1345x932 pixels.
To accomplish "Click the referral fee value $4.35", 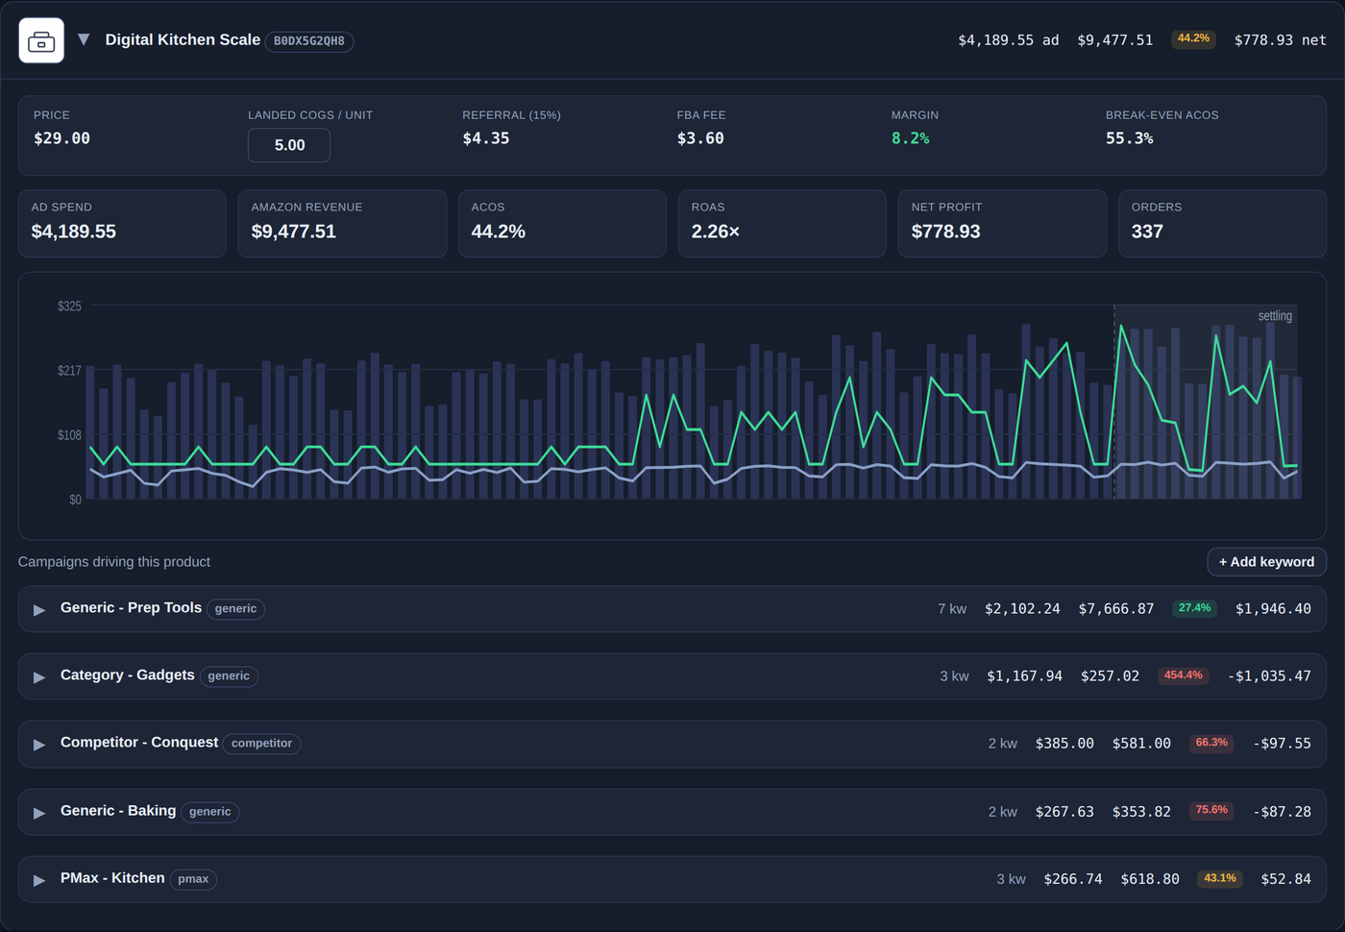I will [486, 138].
